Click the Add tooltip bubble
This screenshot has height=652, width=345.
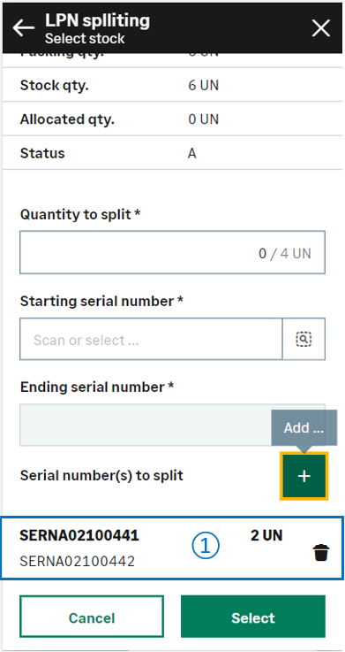click(304, 428)
